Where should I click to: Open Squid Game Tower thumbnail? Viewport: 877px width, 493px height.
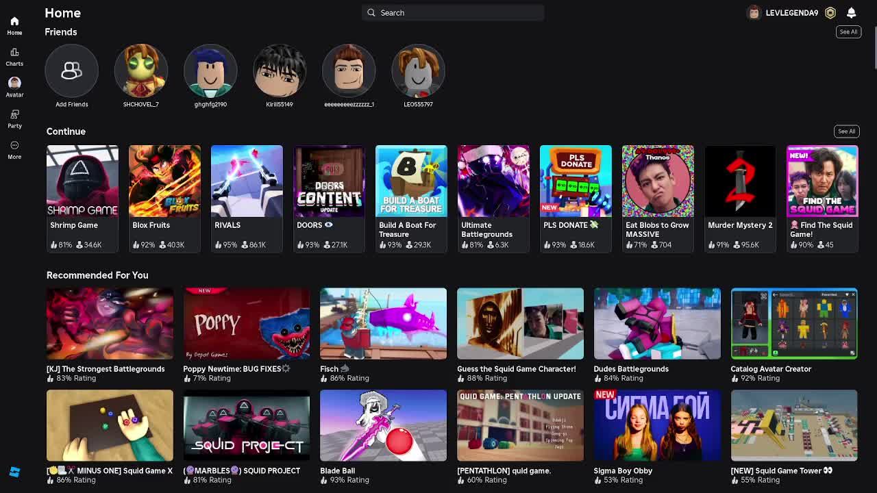(x=794, y=425)
